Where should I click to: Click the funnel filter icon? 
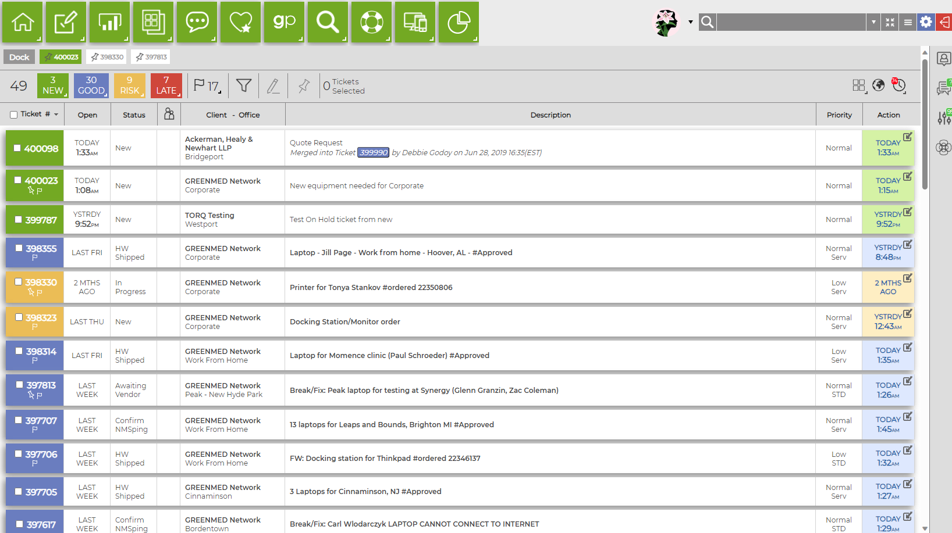point(244,85)
